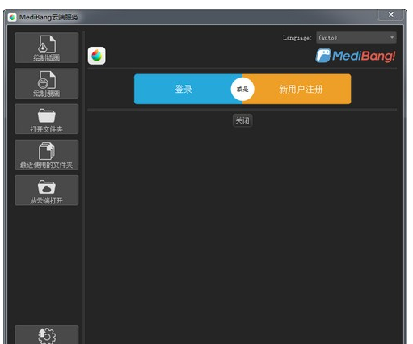413x344 pixels.
Task: Close the MediBang cloud service window
Action: point(391,15)
